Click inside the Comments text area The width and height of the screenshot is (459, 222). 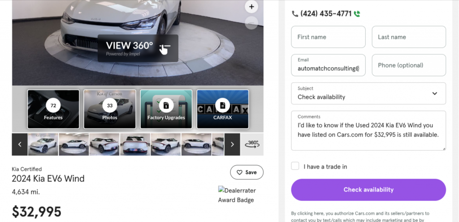(x=368, y=131)
